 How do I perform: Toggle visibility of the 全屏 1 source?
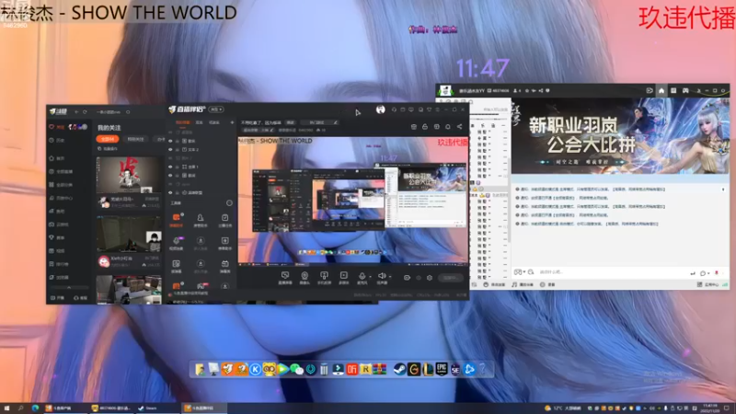click(x=170, y=167)
